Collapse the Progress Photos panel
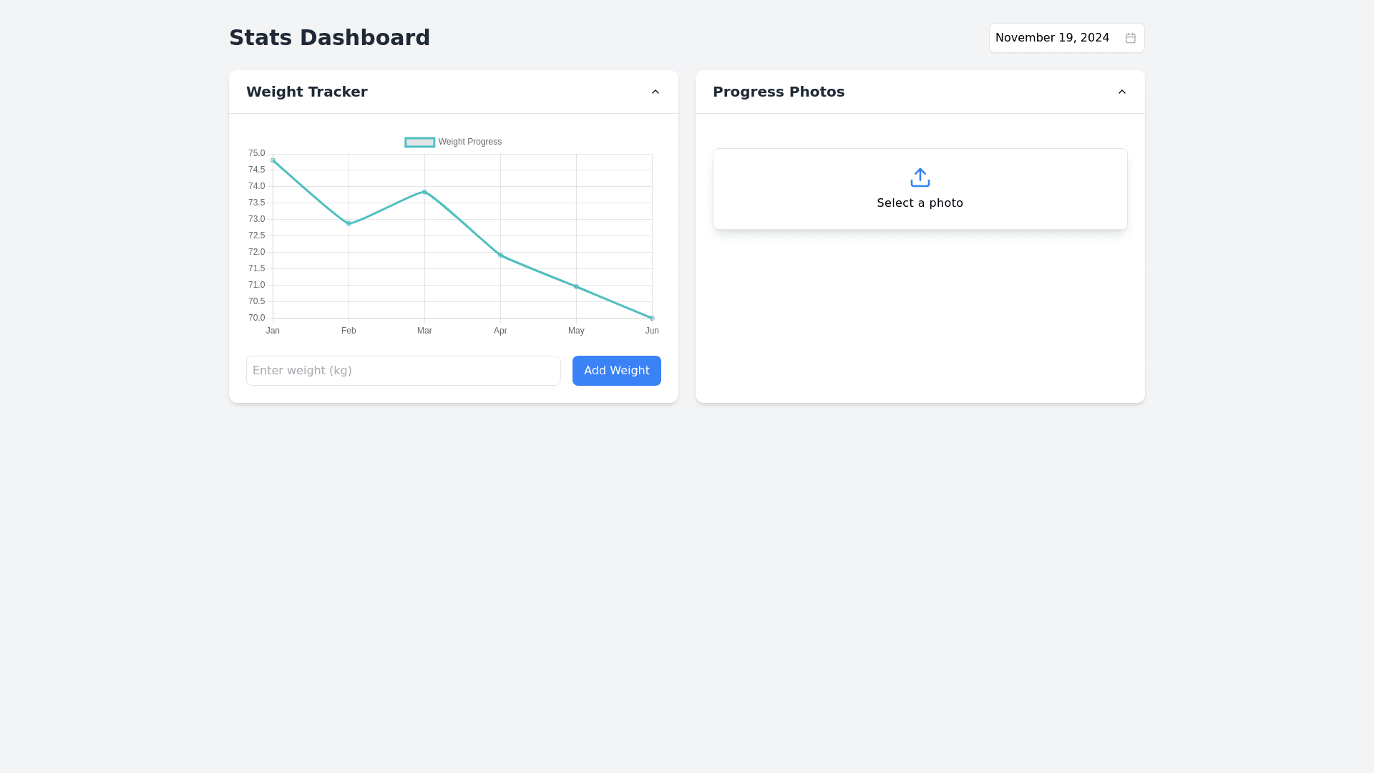Screen dimensions: 1374x773 pyautogui.click(x=1121, y=92)
